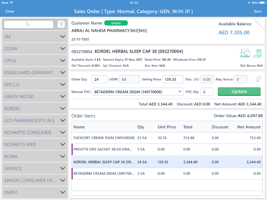Click the Req. Bonus field
The image size is (267, 200).
coord(241,79)
